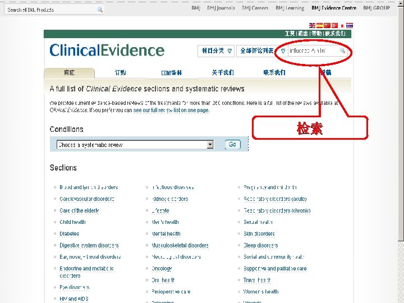The image size is (404, 303).
Task: Switch language with the Spanish flag
Action: coord(319,25)
